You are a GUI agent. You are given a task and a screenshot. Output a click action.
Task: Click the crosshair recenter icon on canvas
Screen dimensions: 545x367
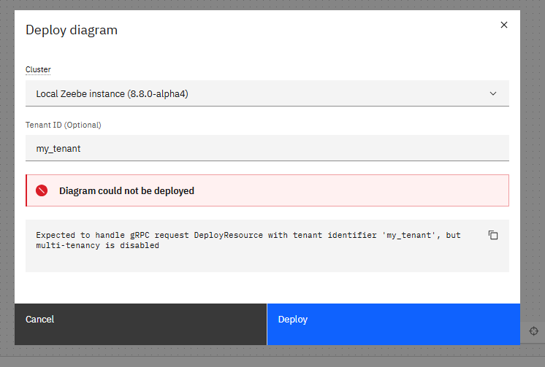(533, 331)
